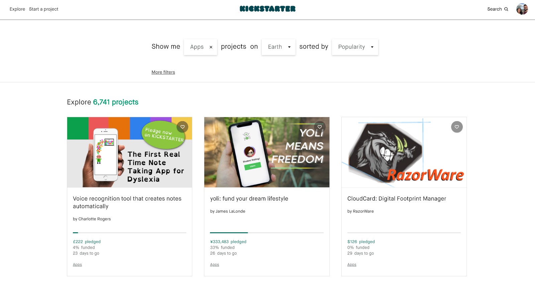This screenshot has height=286, width=535.
Task: Open the Apps category selector
Action: [197, 47]
